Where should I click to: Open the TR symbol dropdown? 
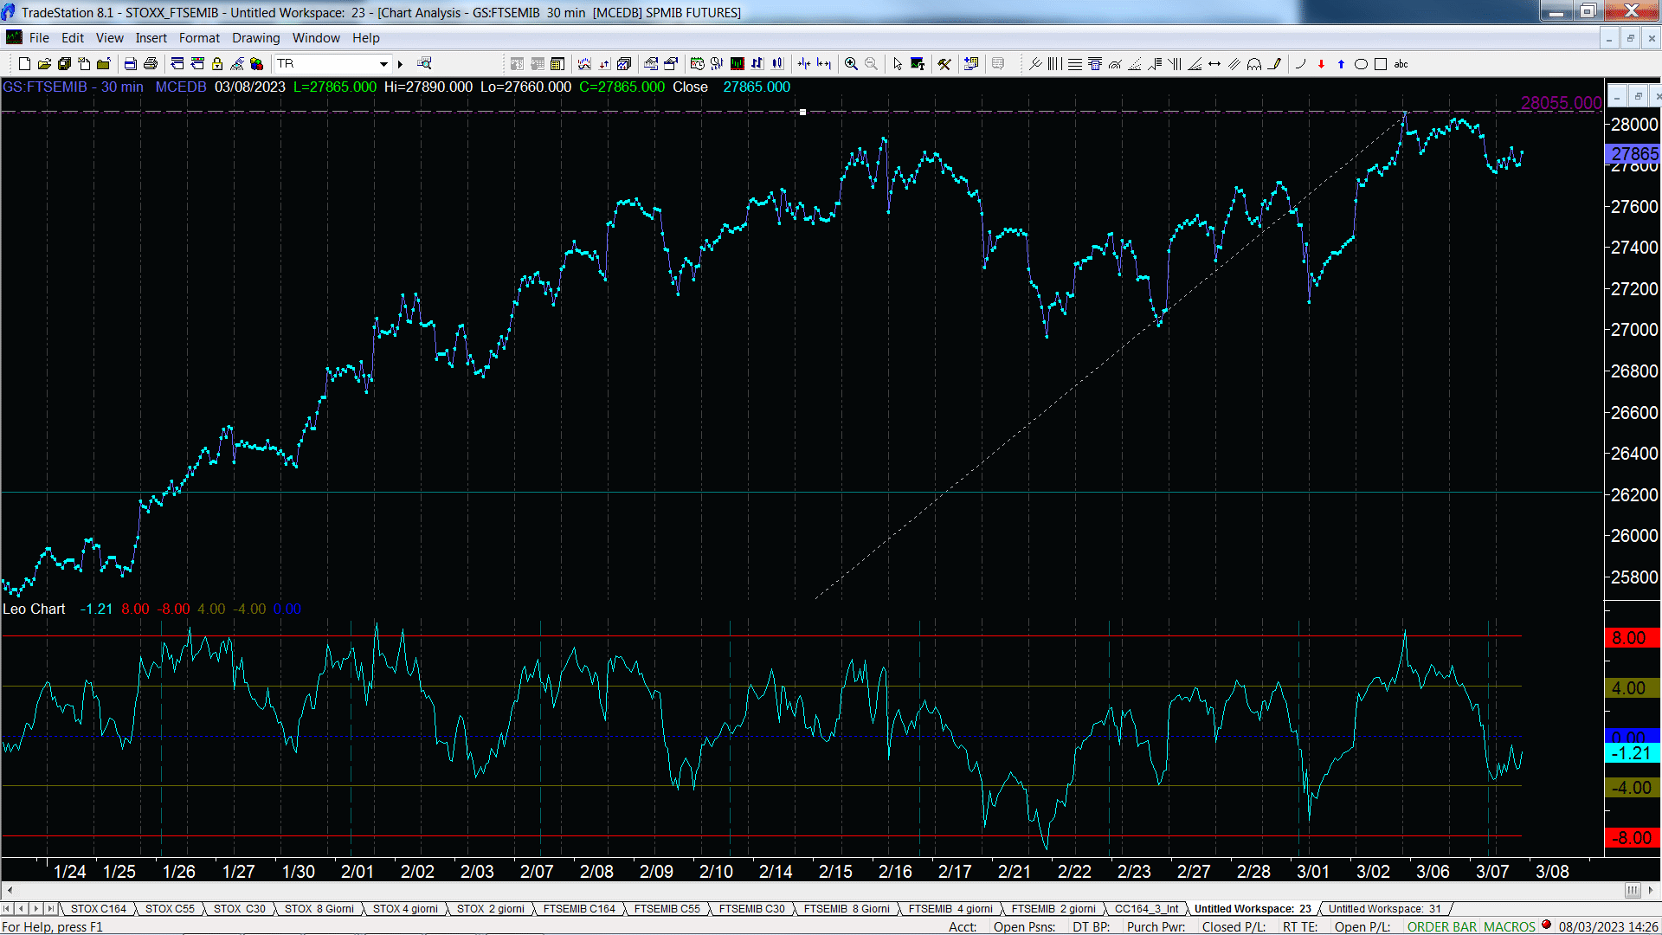coord(383,64)
